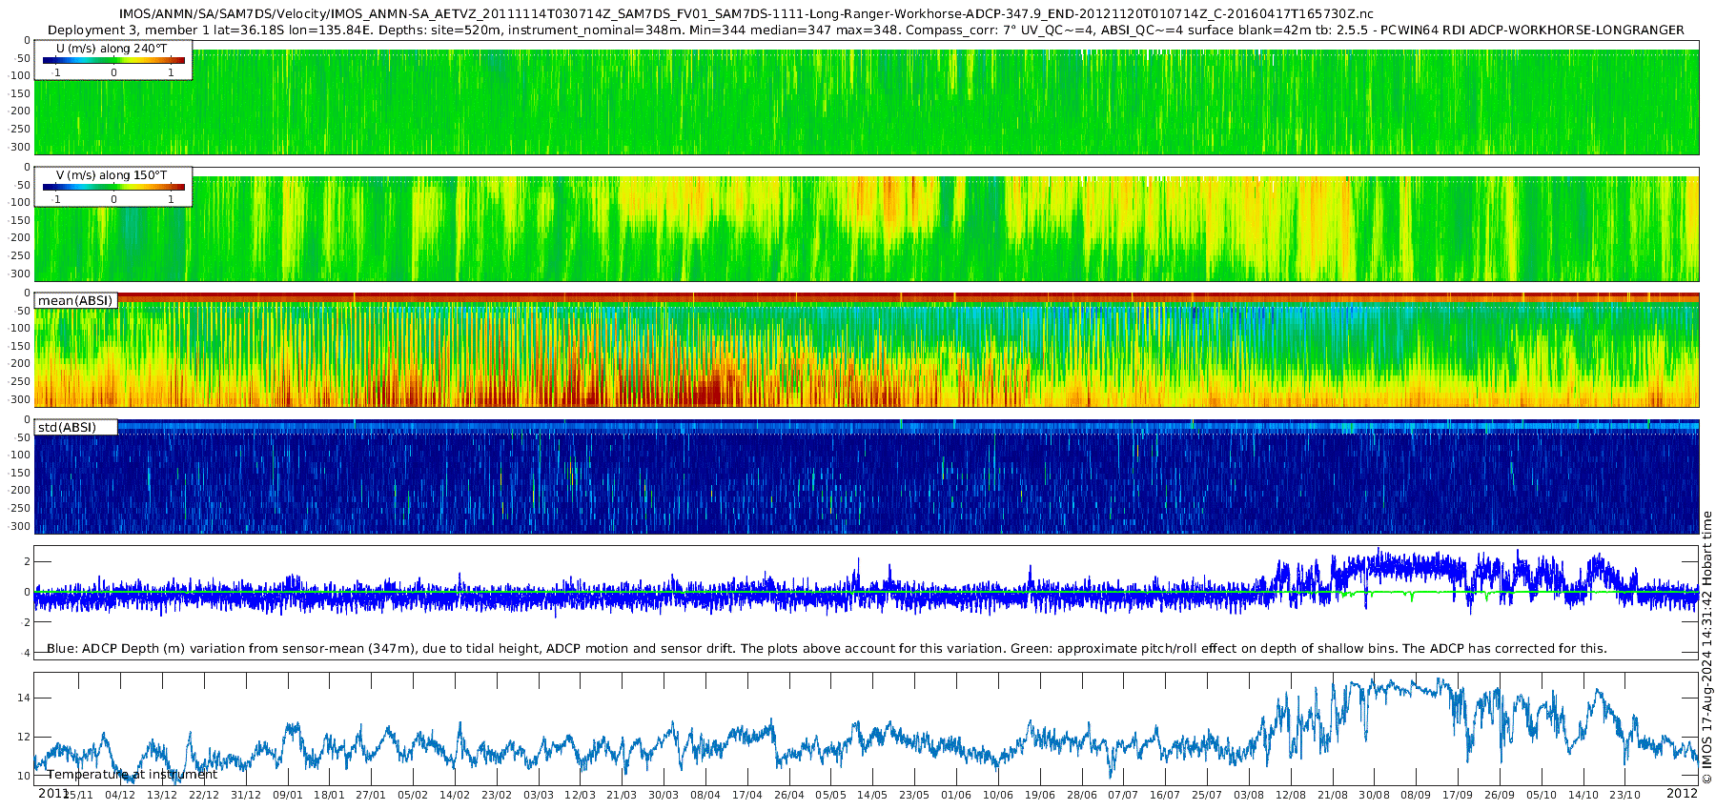Click the 14 tick on temperature axis
This screenshot has height=810, width=1716.
[x=24, y=698]
